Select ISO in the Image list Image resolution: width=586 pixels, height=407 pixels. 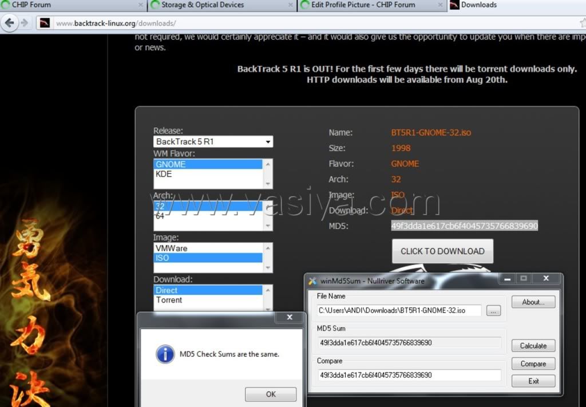pyautogui.click(x=208, y=258)
